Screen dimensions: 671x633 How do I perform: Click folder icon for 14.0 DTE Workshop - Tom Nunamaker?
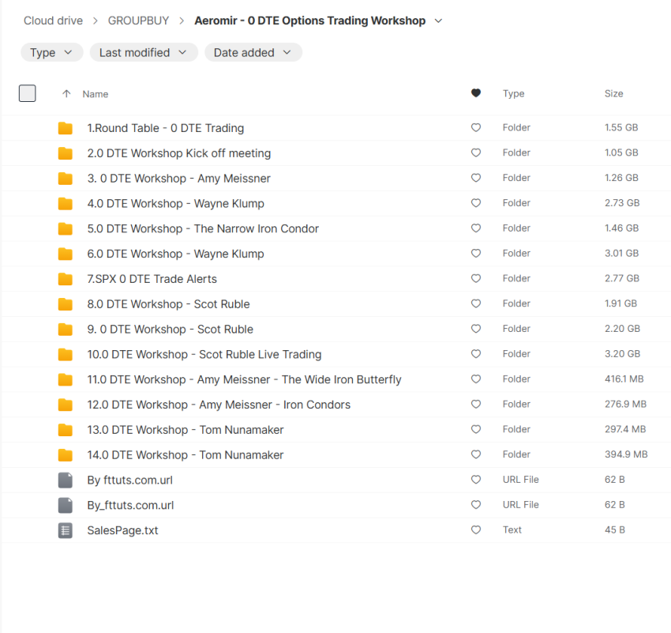coord(66,455)
